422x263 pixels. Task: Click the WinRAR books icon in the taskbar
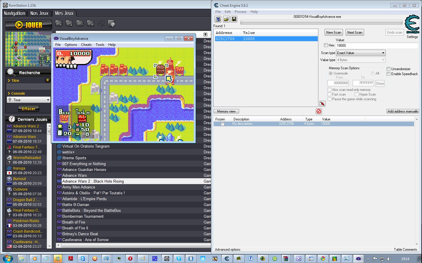[286, 259]
